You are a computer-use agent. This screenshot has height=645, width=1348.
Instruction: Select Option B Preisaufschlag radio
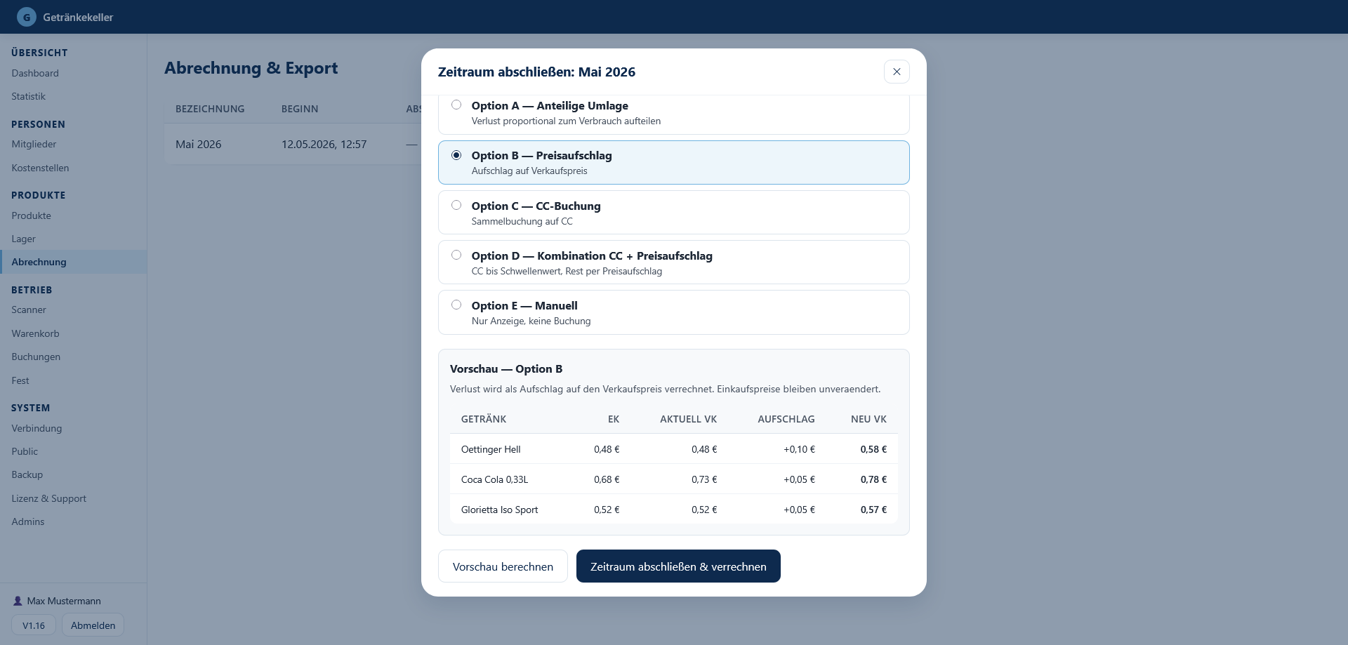pyautogui.click(x=456, y=155)
